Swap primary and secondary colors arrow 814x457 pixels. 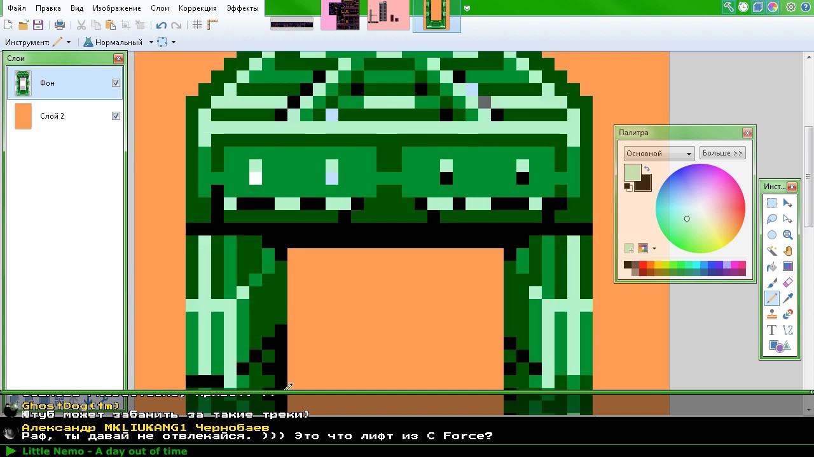(647, 169)
